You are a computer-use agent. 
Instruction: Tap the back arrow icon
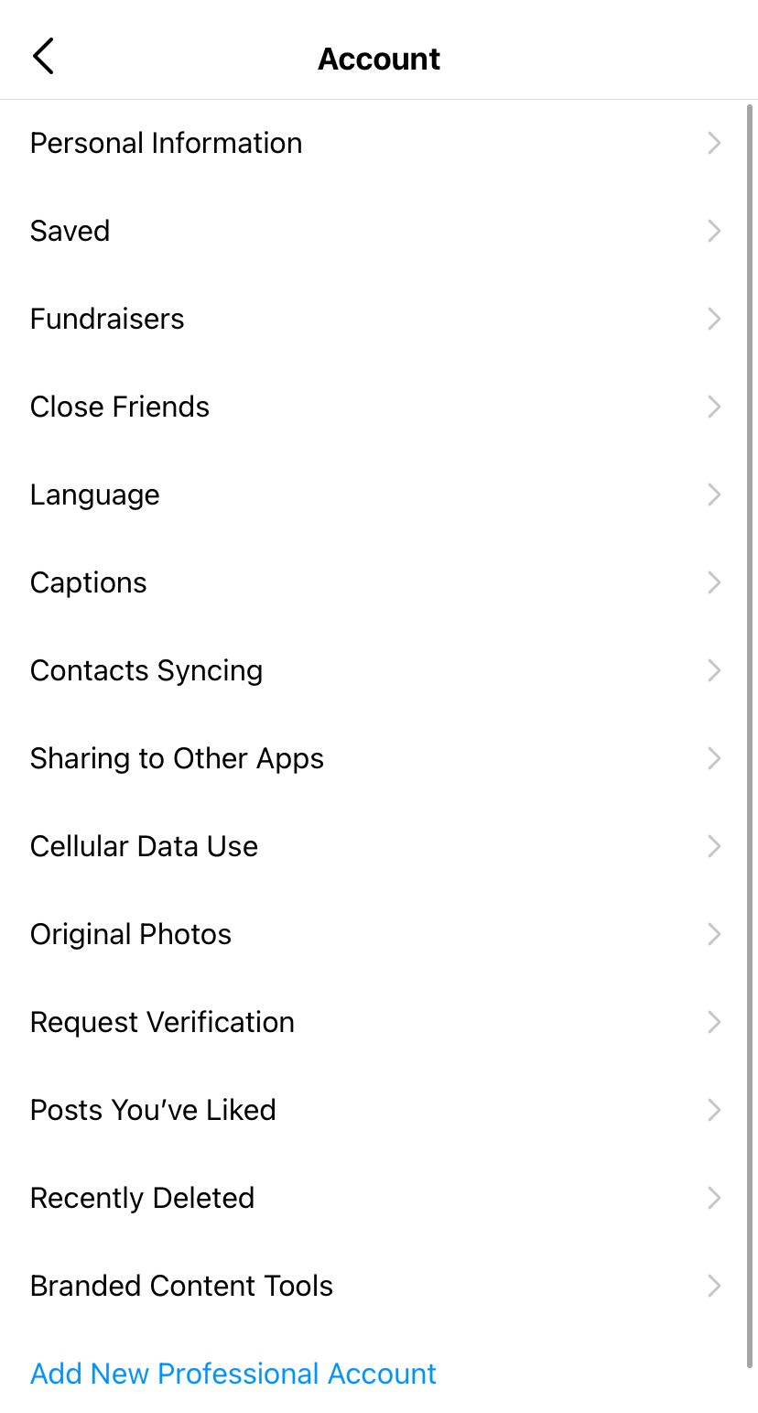coord(43,57)
